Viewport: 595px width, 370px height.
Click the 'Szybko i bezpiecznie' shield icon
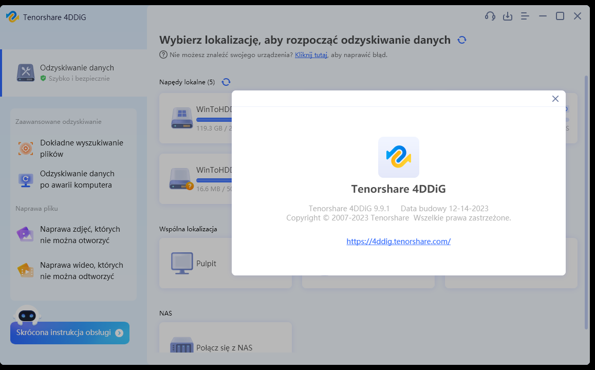(43, 78)
